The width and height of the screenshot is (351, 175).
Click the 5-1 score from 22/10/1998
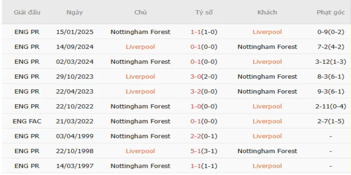(195, 151)
